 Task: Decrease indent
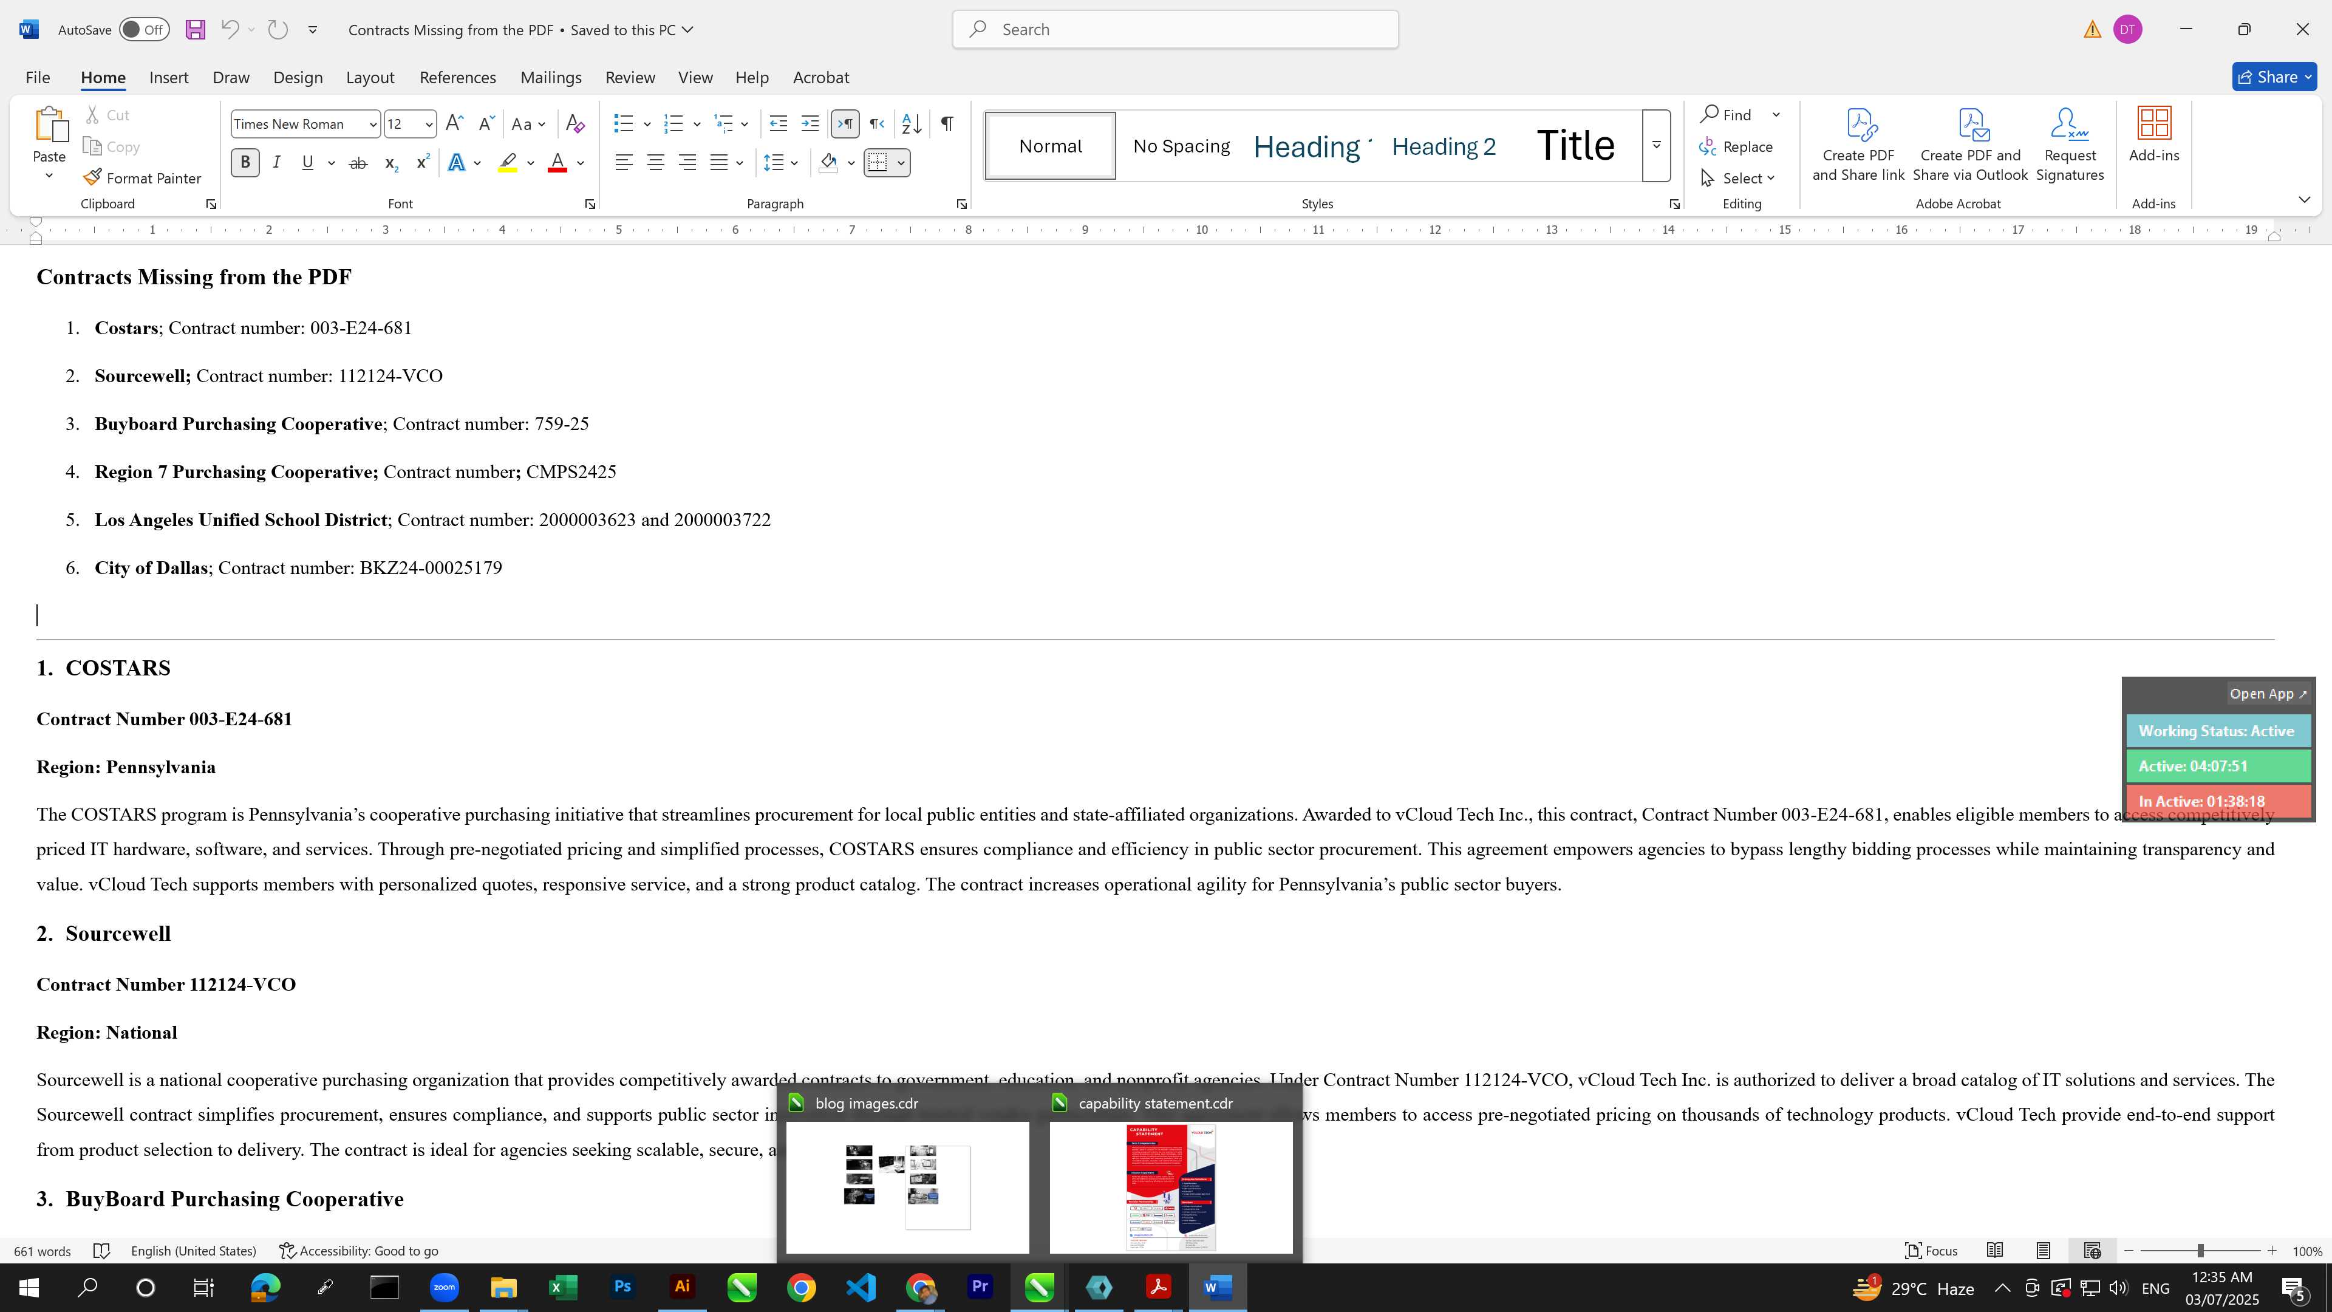pos(779,123)
